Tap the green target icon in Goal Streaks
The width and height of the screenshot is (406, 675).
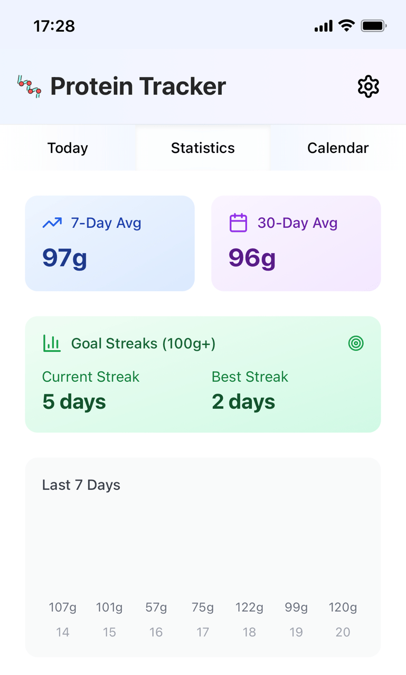tap(356, 343)
